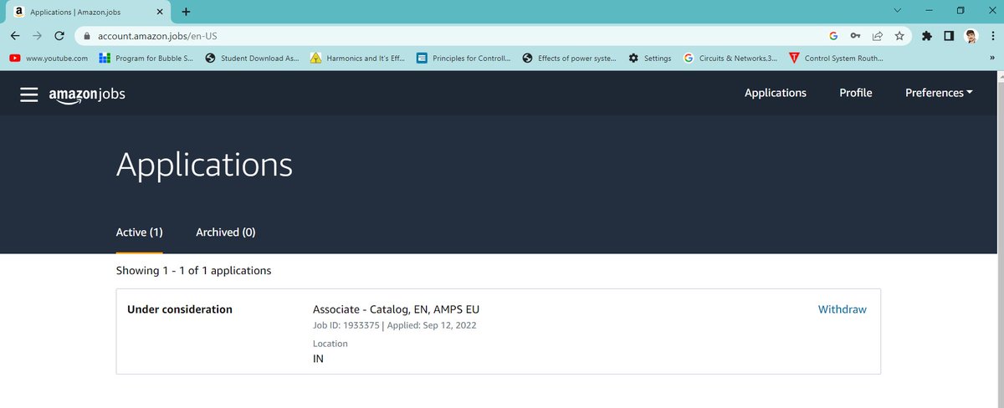
Task: Switch to the Active (1) tab
Action: point(139,232)
